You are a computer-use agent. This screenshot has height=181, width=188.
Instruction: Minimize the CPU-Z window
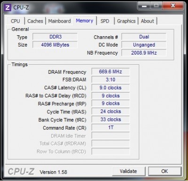[144, 6]
